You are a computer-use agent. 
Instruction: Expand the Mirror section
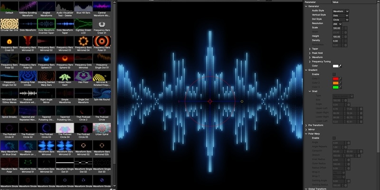tap(306, 130)
